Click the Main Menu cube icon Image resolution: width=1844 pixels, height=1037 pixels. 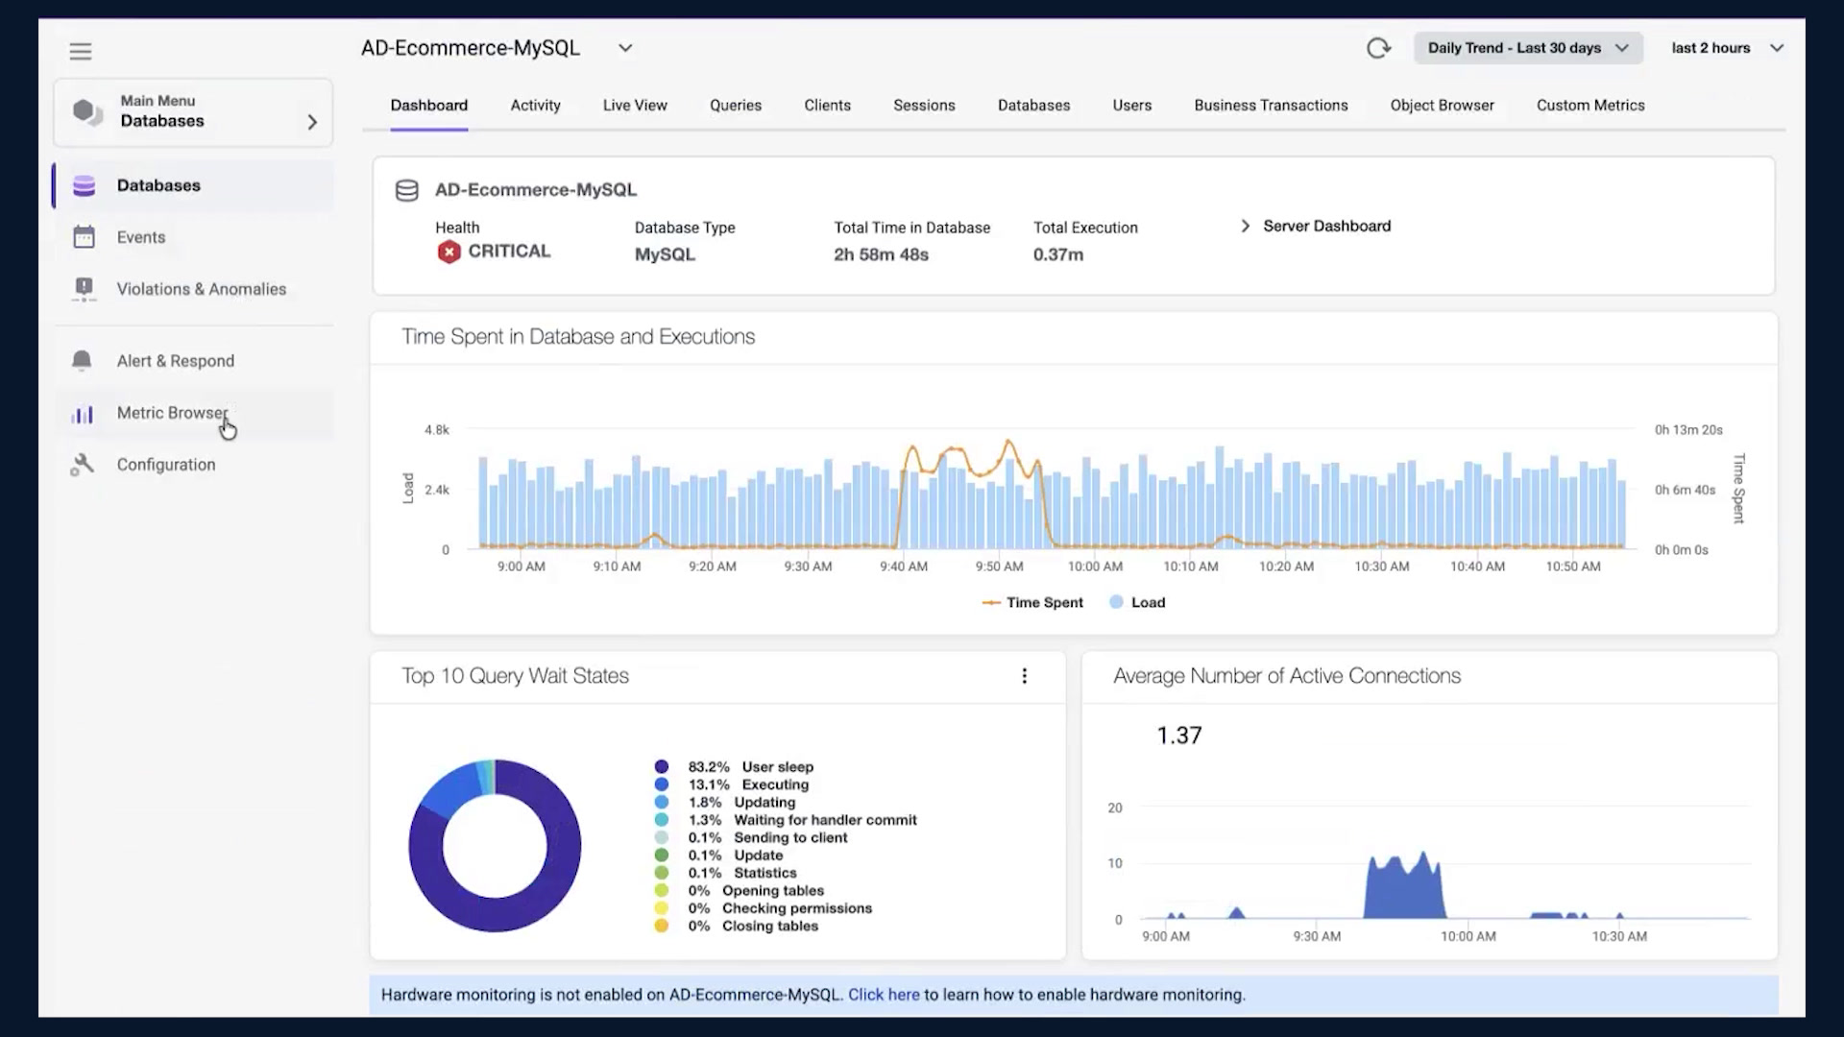pos(88,111)
